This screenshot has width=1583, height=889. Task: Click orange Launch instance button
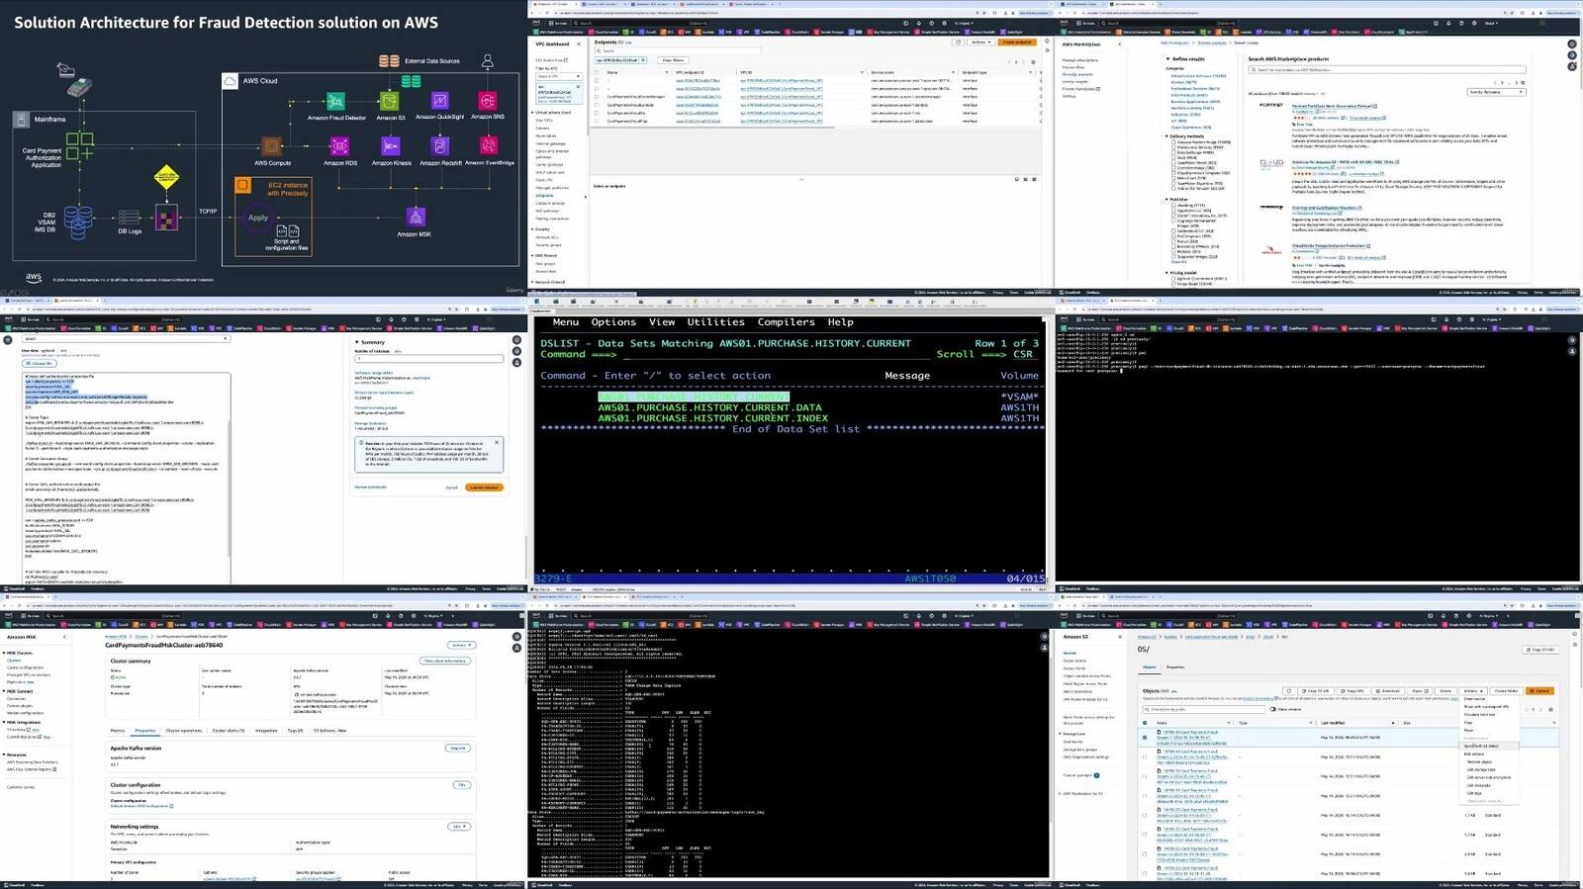(485, 488)
